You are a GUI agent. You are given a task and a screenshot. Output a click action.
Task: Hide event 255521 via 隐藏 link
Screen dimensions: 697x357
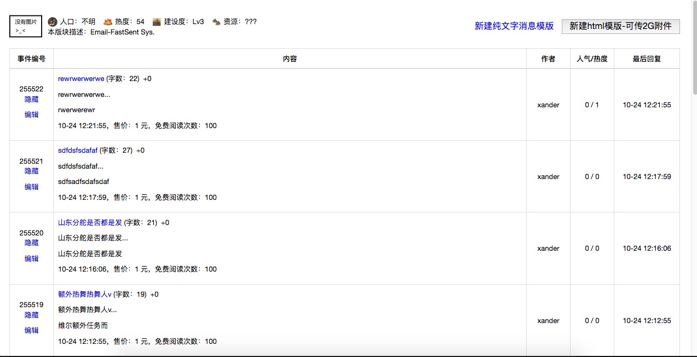pyautogui.click(x=31, y=171)
